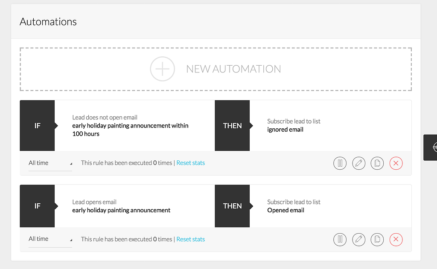Click the 'Lead opens email' condition text
This screenshot has height=269, width=437.
coord(94,202)
